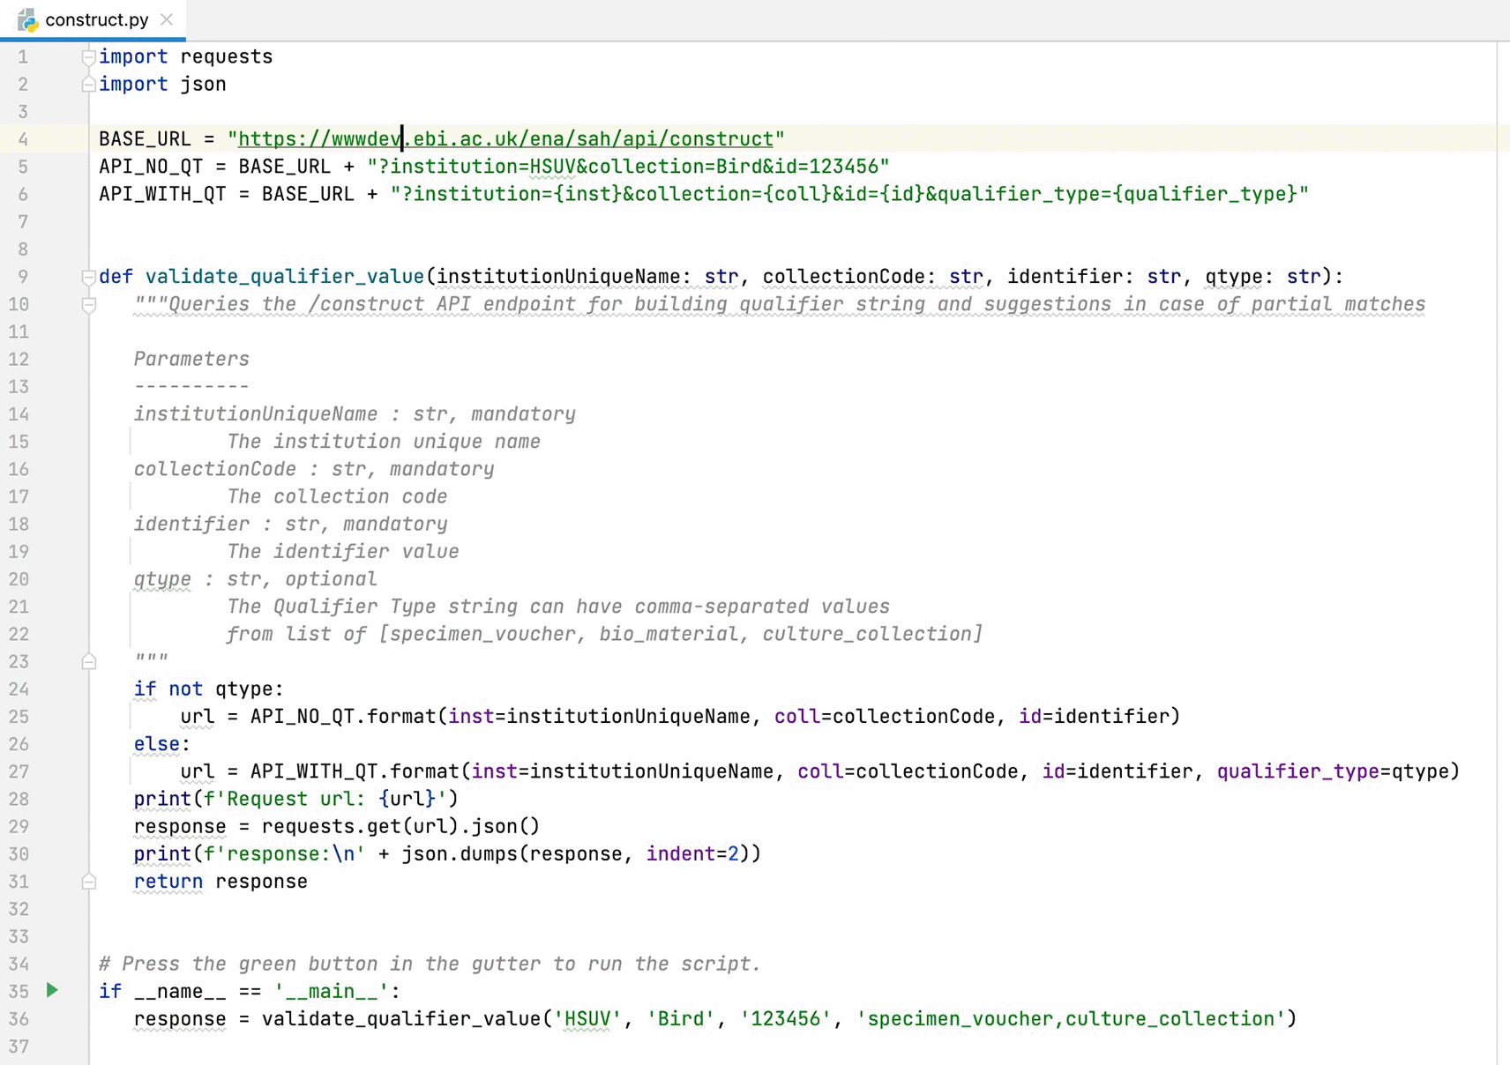Image resolution: width=1510 pixels, height=1065 pixels.
Task: Close the construct.py editor tab
Action: pos(167,19)
